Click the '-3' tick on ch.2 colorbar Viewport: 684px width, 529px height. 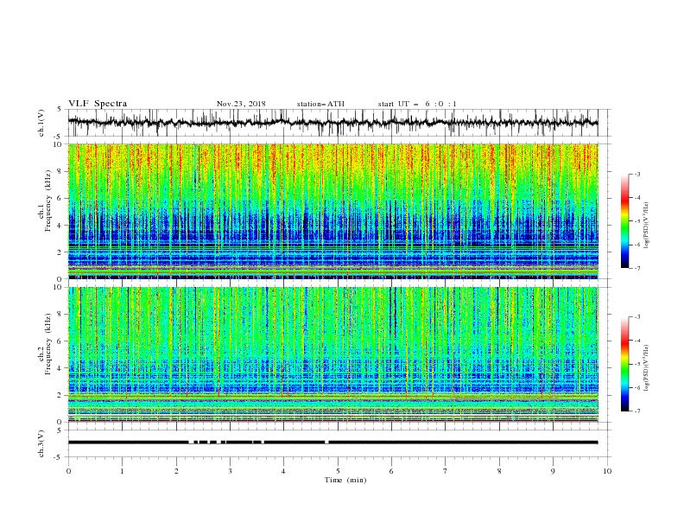[636, 317]
